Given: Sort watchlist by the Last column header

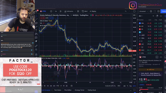Looking at the screenshot, I should tap(150, 20).
